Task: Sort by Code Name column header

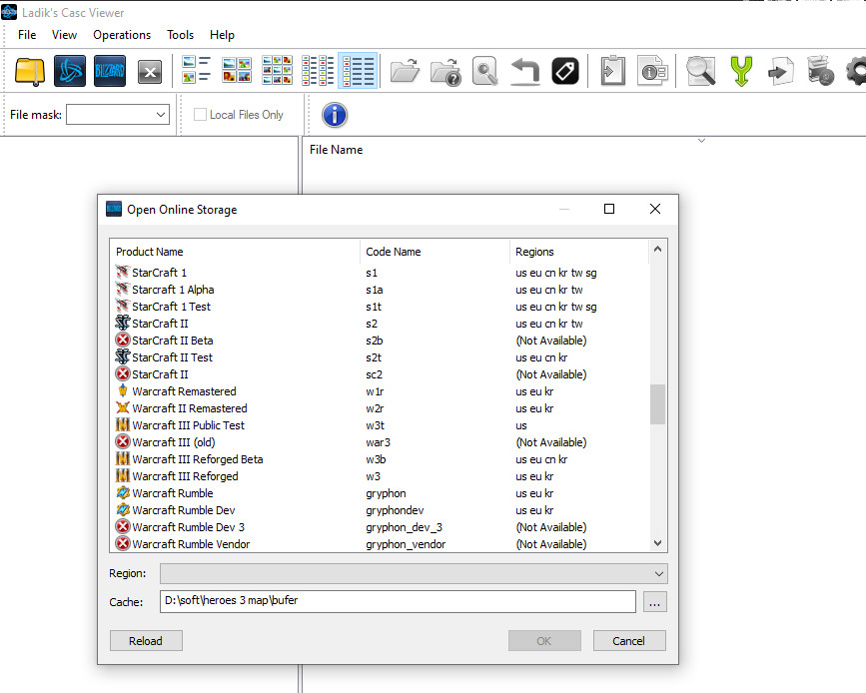Action: click(x=434, y=252)
